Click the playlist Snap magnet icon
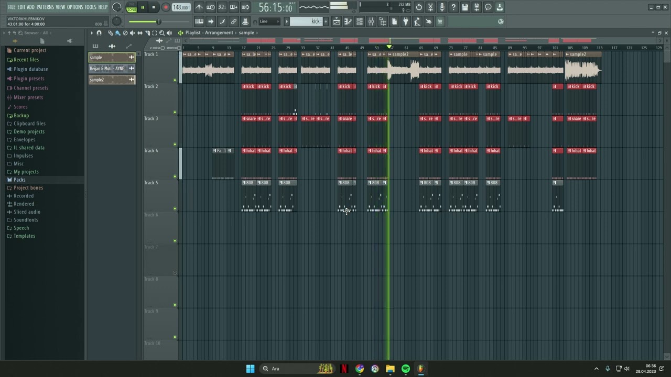Viewport: 671px width, 377px height. pyautogui.click(x=99, y=33)
